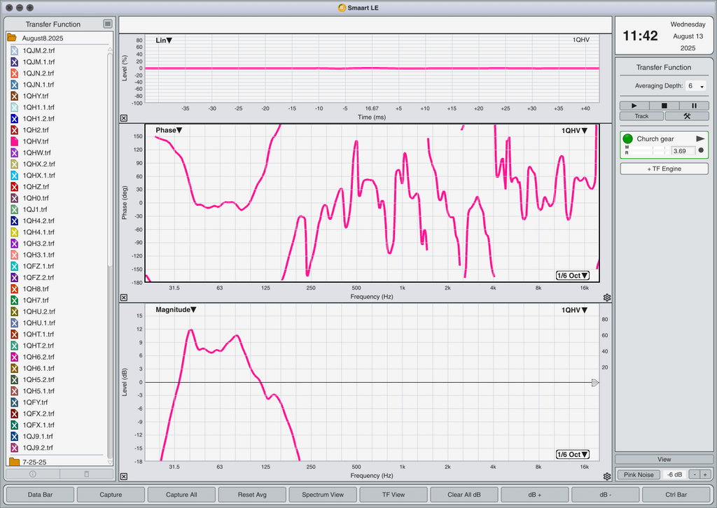
Task: Open the Phase plot type dropdown
Action: coord(169,130)
